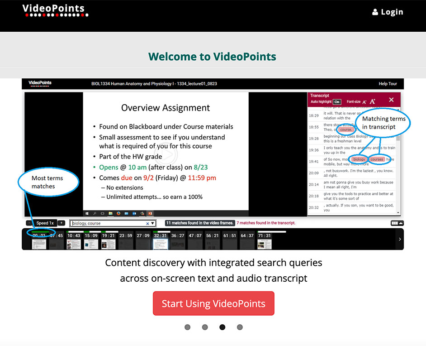Jump to transcript line at 19:28
The height and width of the screenshot is (346, 426).
click(352, 139)
